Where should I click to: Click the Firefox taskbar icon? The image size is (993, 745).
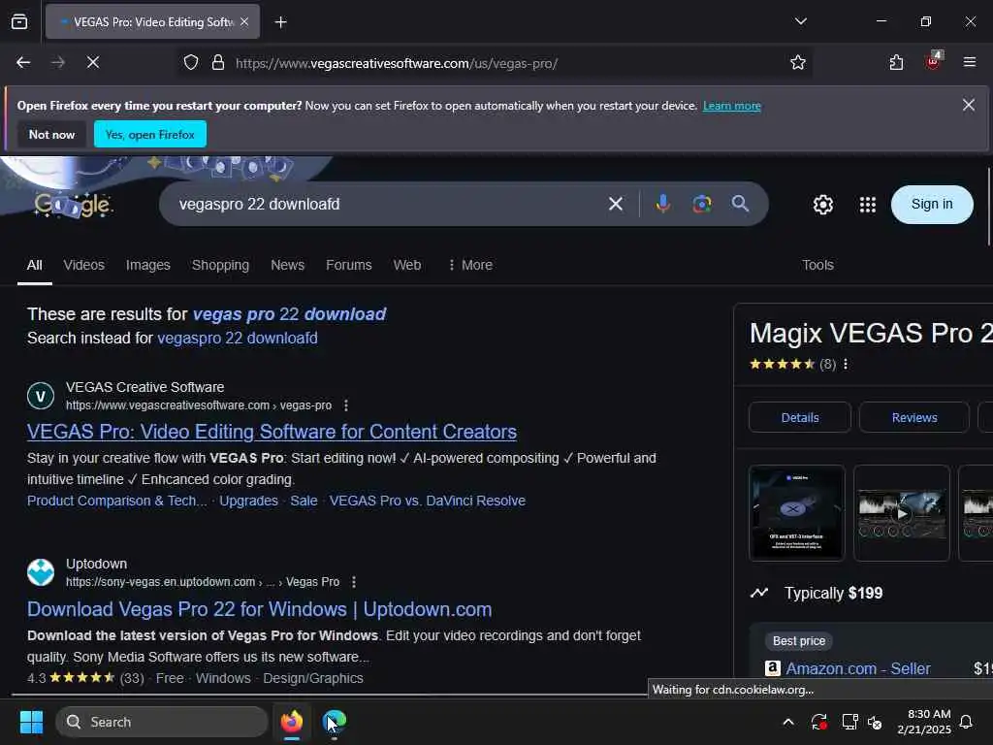point(292,722)
